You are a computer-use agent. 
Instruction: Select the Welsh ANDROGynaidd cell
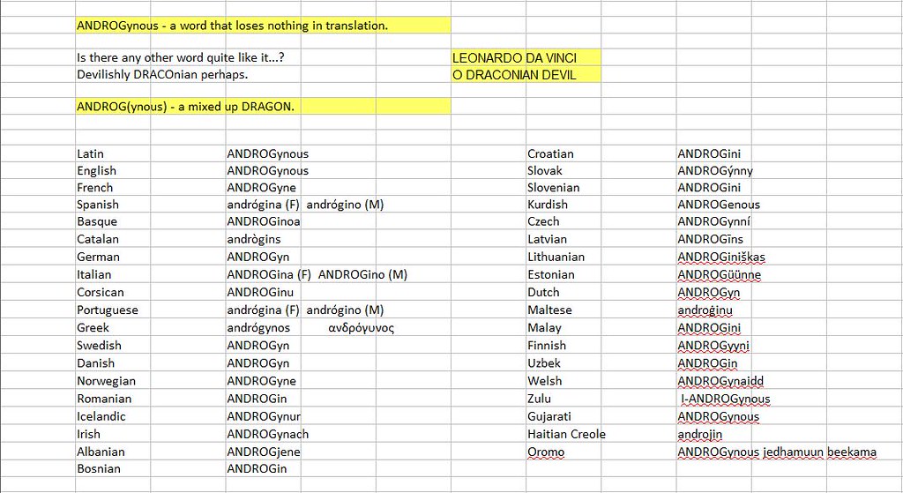(720, 381)
